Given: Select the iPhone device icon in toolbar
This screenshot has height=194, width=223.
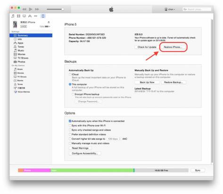Looking at the screenshot, I should 43,16.
